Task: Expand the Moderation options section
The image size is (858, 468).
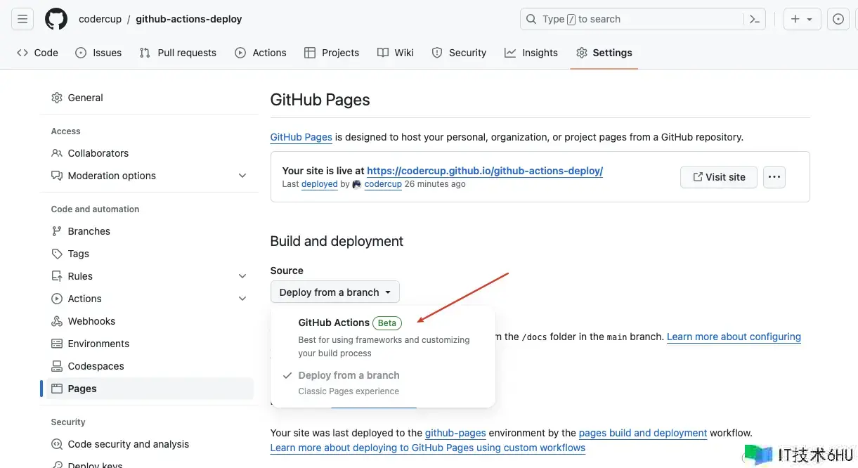Action: tap(242, 176)
